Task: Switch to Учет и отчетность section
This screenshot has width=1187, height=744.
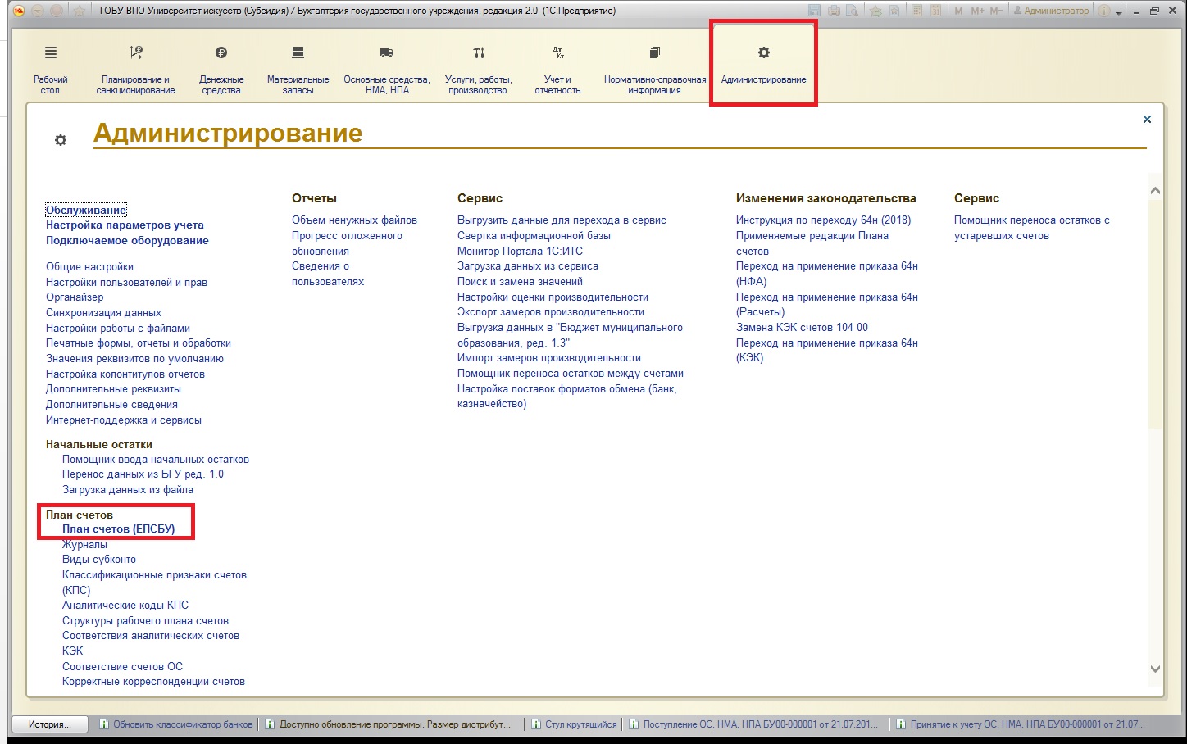Action: pos(557,70)
